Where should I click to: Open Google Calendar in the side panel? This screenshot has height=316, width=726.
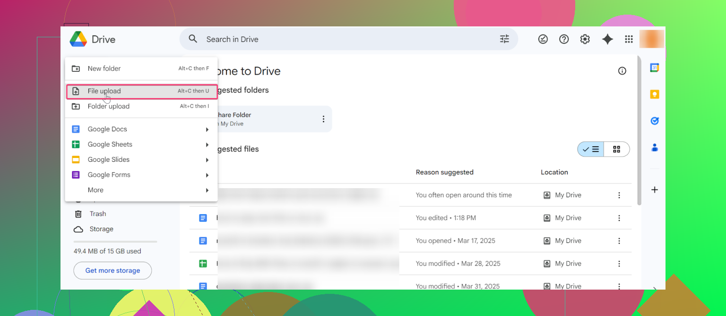click(655, 67)
